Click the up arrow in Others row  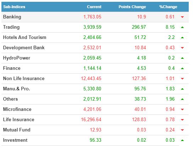tap(182, 99)
